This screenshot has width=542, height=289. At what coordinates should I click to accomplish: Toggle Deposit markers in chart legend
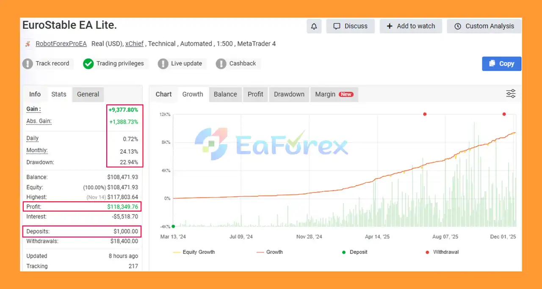click(355, 252)
